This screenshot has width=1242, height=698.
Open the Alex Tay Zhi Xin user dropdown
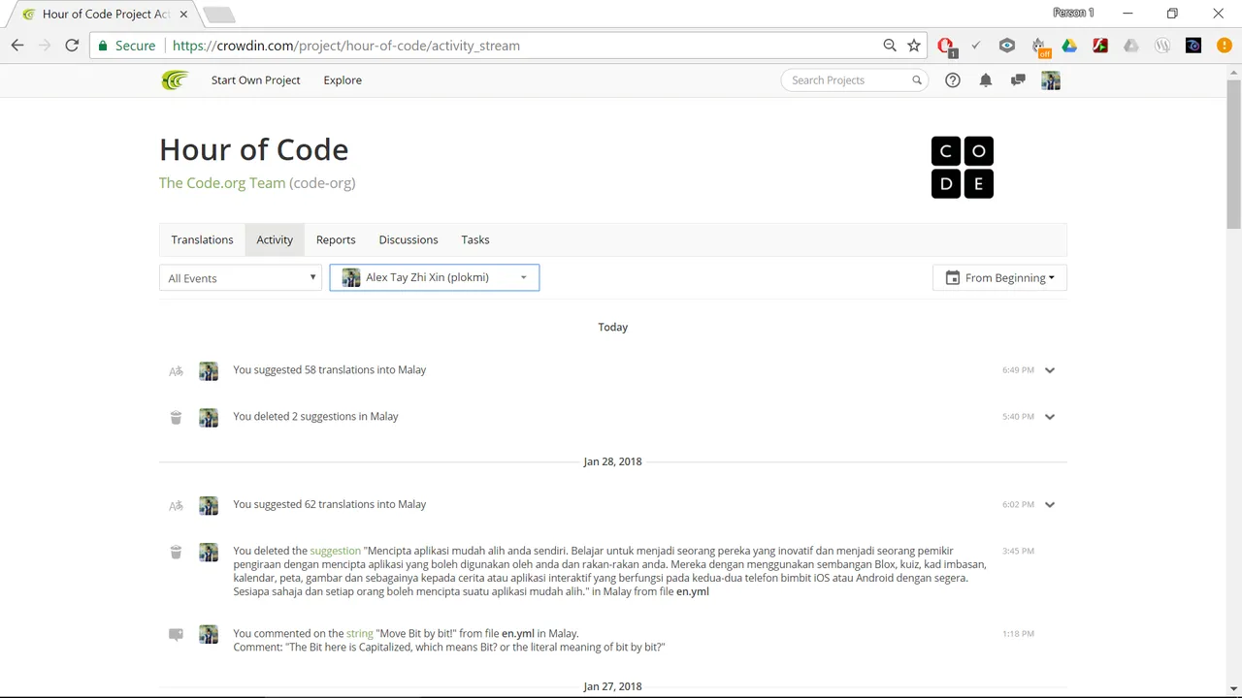tap(435, 277)
